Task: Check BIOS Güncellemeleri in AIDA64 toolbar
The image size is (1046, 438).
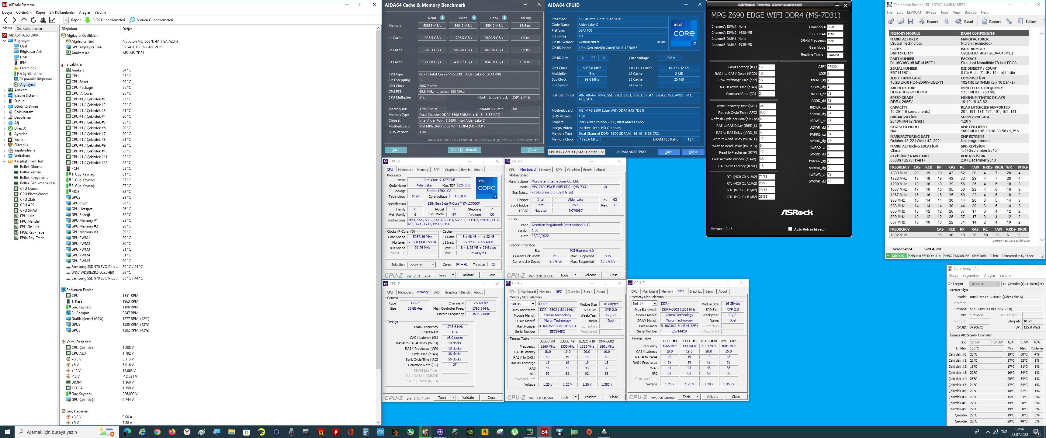Action: click(x=105, y=20)
